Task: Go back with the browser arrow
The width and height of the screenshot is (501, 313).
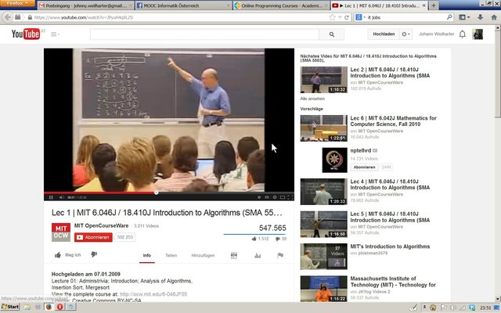Action: tap(8, 17)
